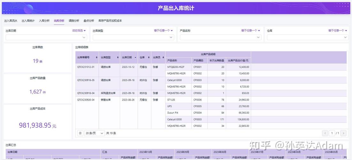Click product name ST1L05
Viewport: 352px width, 160px height.
tap(171, 100)
